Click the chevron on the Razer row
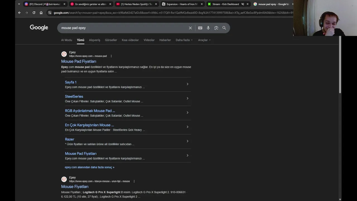 click(187, 141)
